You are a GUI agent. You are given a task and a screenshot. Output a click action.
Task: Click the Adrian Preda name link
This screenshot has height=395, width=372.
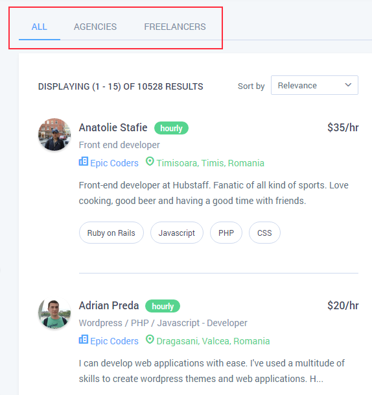[109, 305]
